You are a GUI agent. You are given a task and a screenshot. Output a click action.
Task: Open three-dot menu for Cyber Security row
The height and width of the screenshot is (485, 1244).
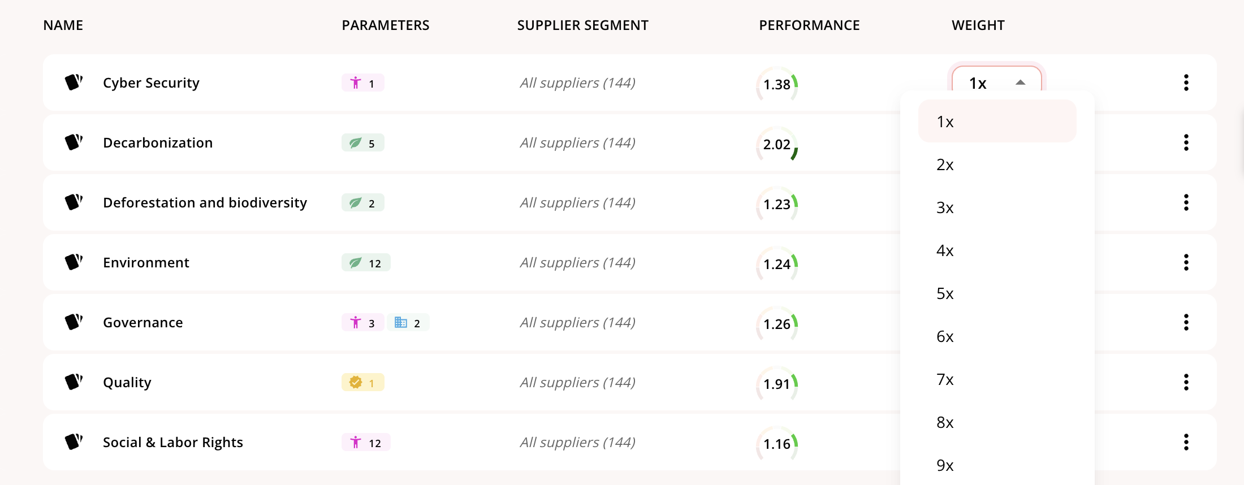[1186, 83]
